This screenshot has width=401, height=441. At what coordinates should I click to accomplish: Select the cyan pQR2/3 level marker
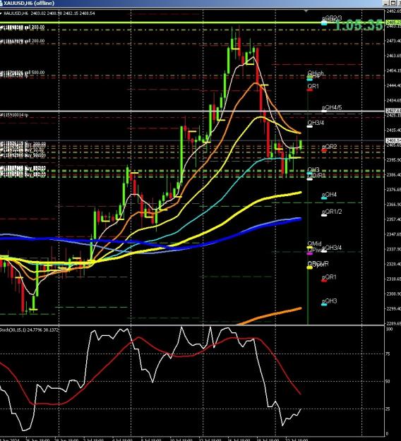pos(324,23)
